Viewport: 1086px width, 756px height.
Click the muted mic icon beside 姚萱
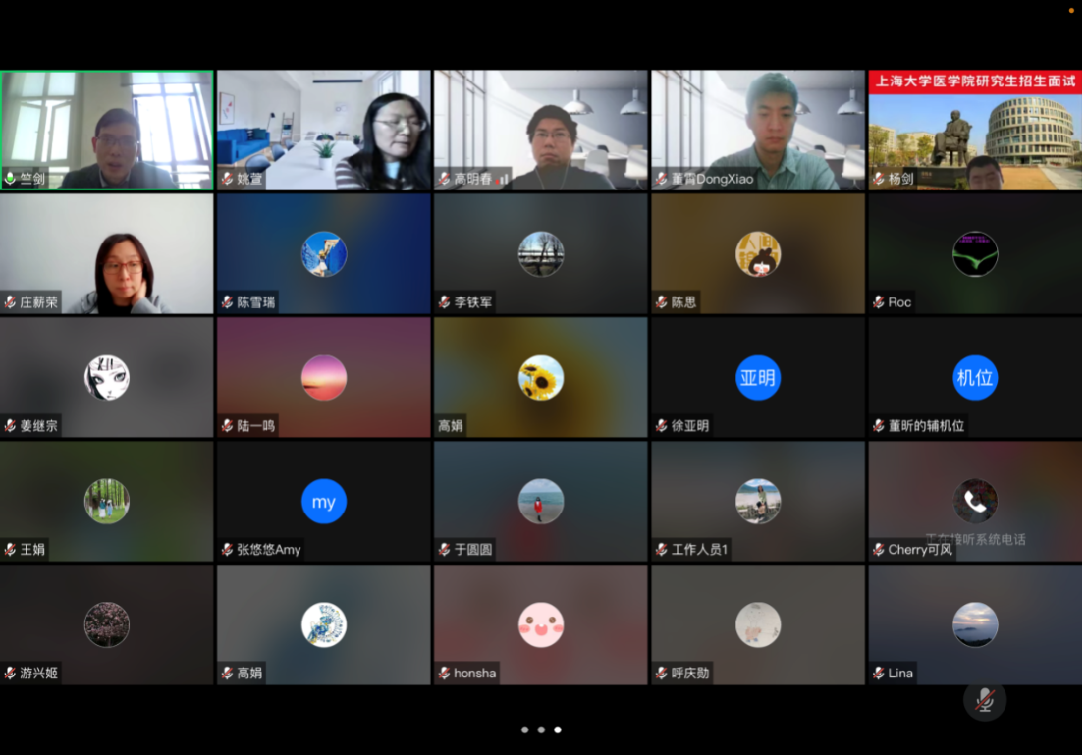tap(228, 179)
